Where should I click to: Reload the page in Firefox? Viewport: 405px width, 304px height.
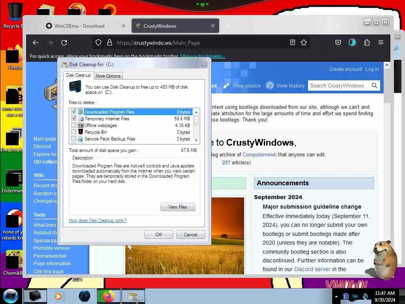tap(64, 43)
